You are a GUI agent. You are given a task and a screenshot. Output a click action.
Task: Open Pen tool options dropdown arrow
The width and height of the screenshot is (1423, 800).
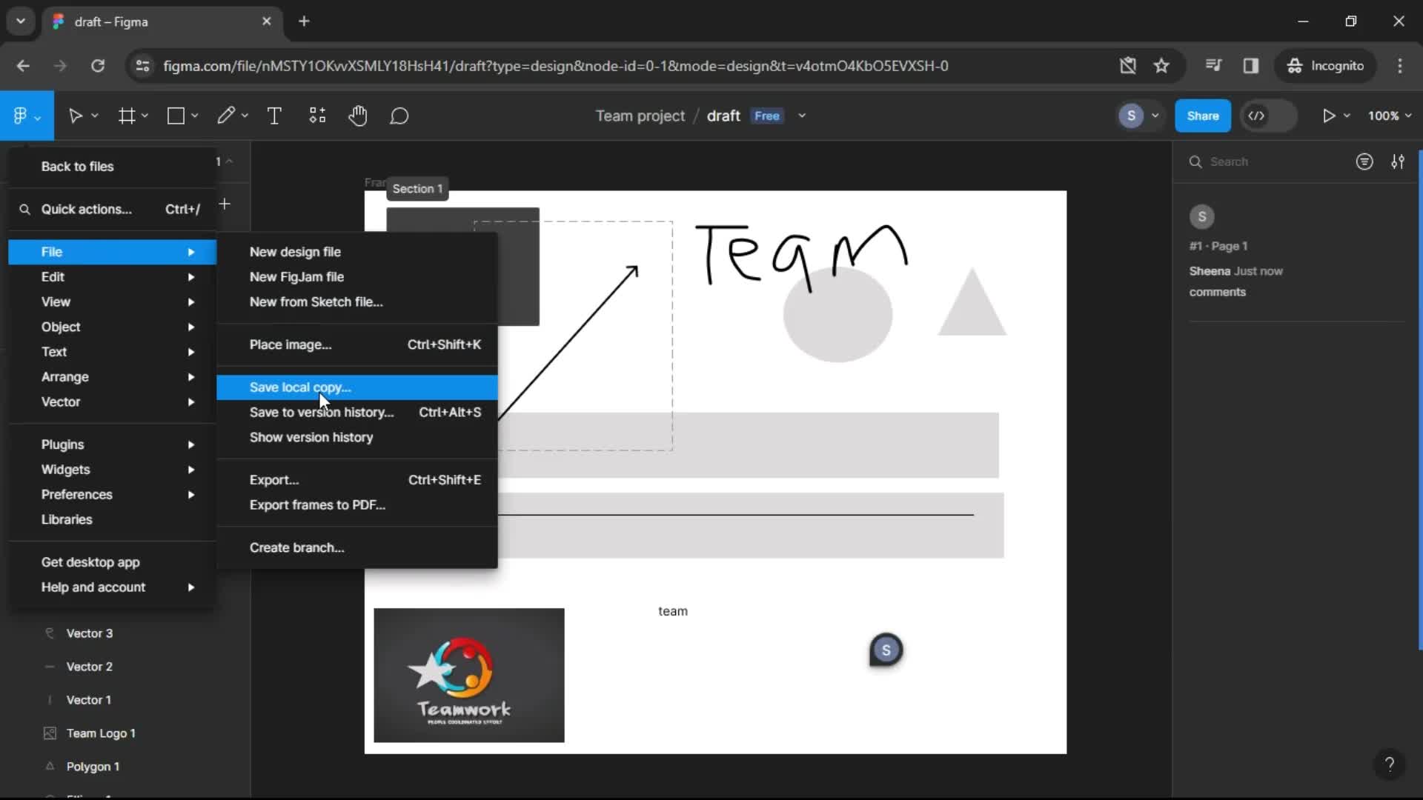[x=244, y=116]
